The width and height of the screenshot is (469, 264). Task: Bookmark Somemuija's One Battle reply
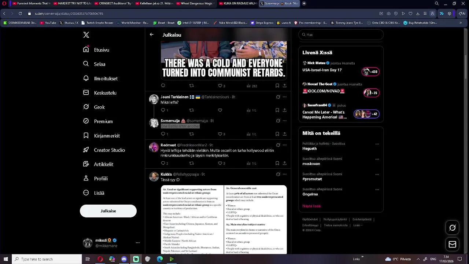click(277, 134)
